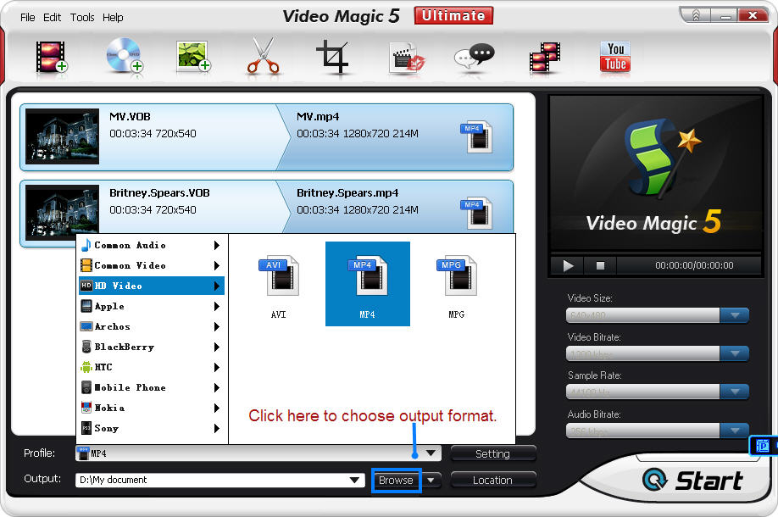Image resolution: width=778 pixels, height=517 pixels.
Task: Click the Ultimate edition badge
Action: (453, 16)
